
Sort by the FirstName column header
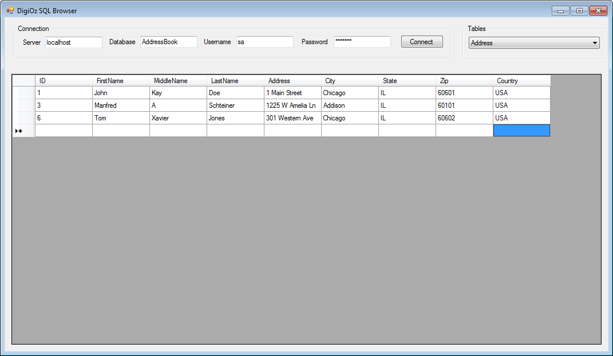click(x=121, y=81)
